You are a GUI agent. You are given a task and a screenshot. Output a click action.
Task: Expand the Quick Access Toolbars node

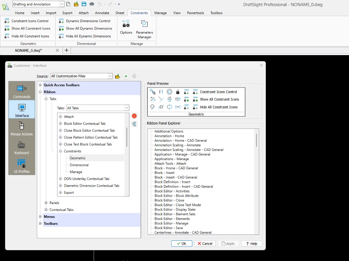[40, 85]
